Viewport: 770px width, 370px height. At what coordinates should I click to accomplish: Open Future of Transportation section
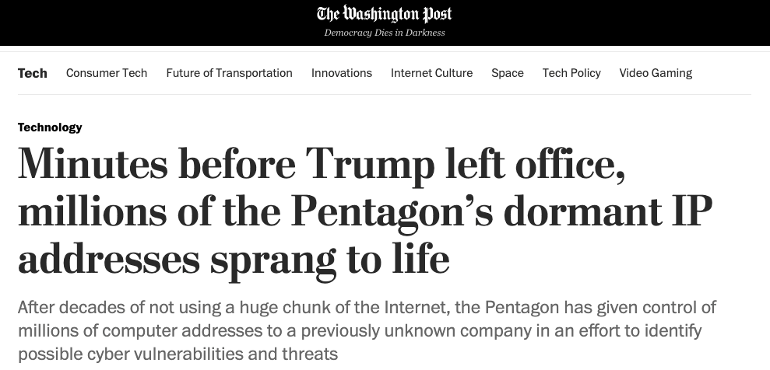(230, 73)
